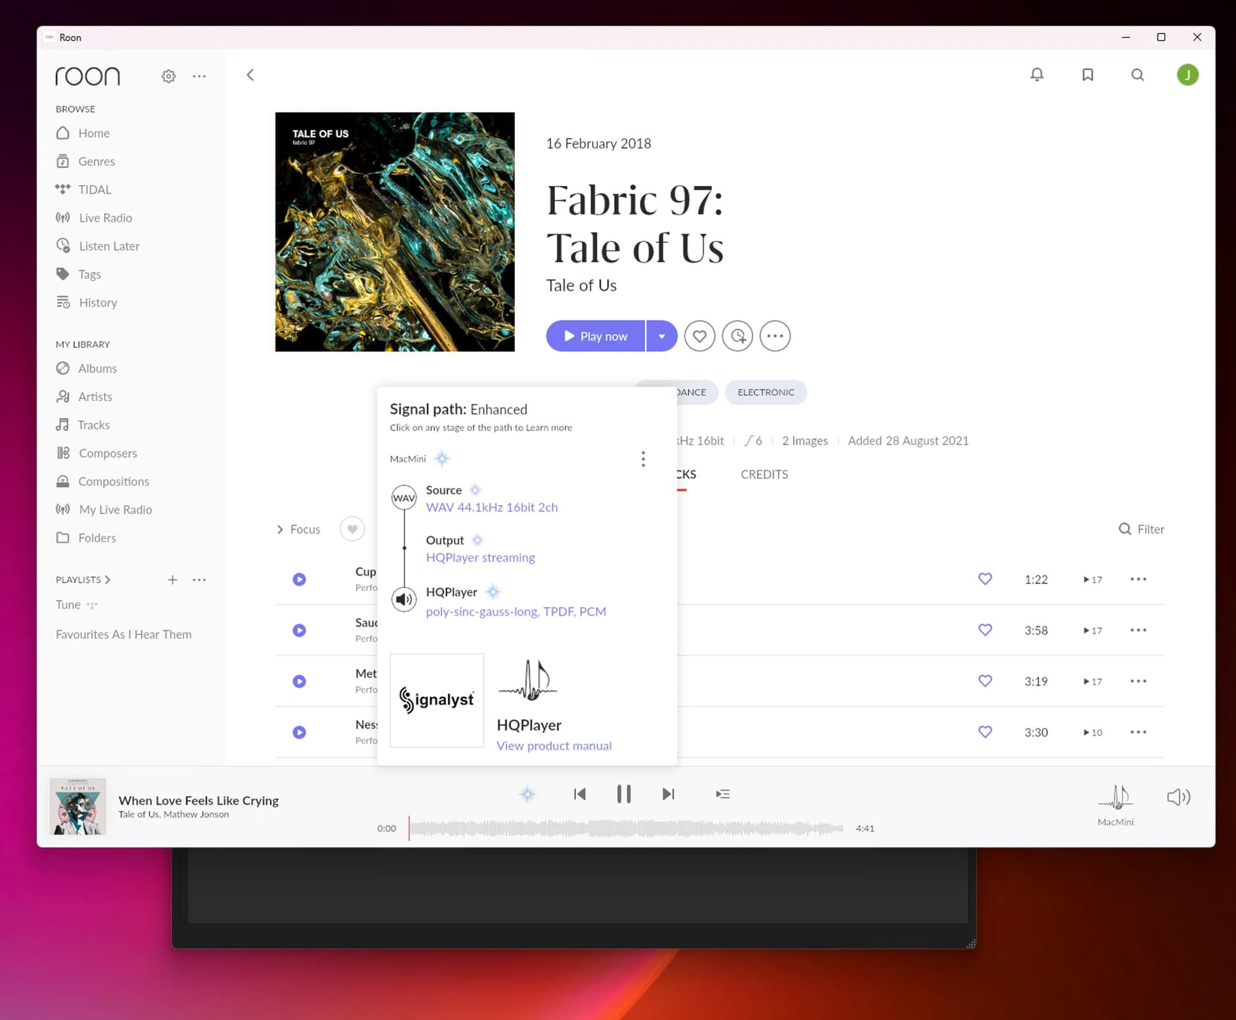Open volume speaker control
This screenshot has width=1236, height=1020.
(x=1178, y=797)
